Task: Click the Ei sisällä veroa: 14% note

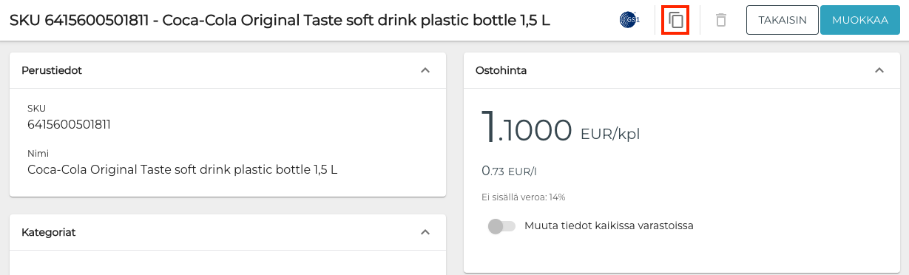Action: (523, 197)
